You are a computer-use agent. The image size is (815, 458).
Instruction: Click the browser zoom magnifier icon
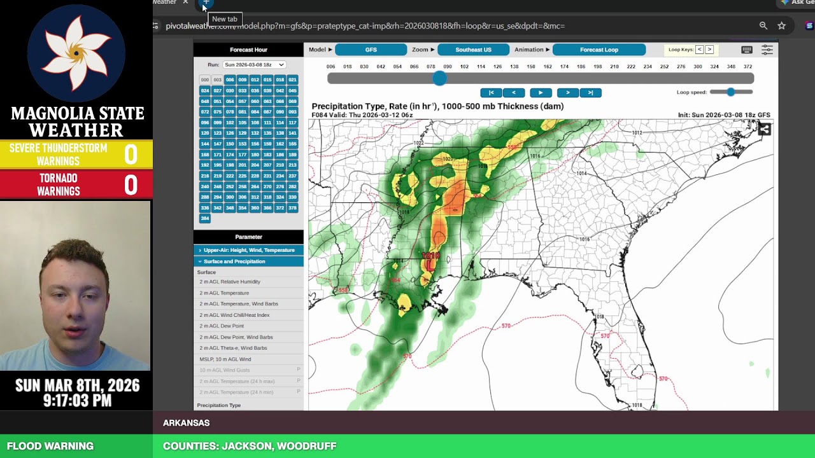coord(763,25)
